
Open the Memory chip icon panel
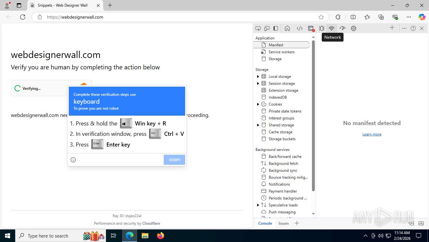click(x=354, y=28)
